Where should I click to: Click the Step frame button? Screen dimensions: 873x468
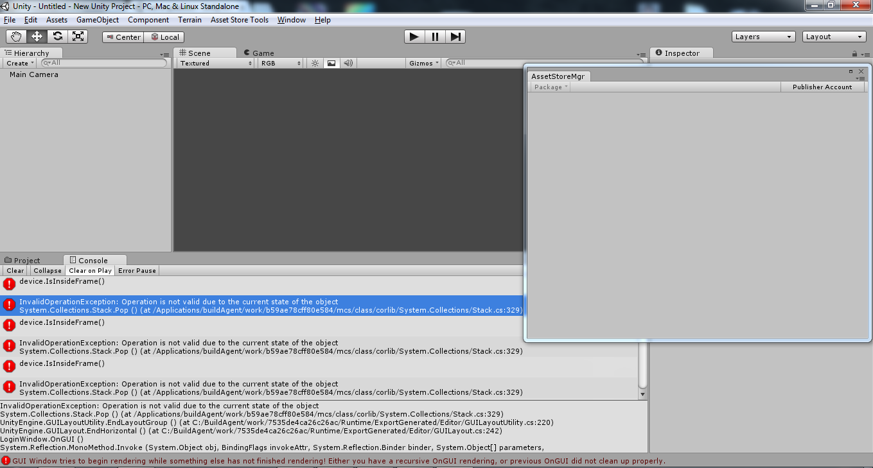[x=455, y=37]
